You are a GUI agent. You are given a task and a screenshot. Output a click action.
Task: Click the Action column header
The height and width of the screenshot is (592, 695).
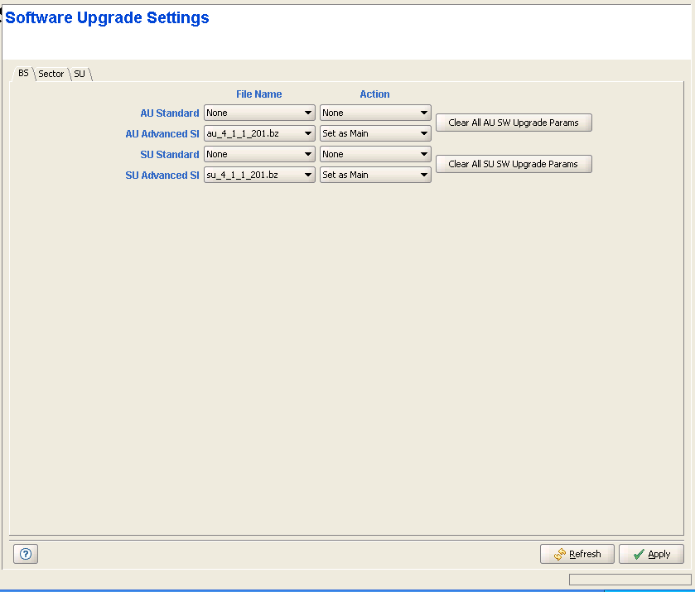click(374, 94)
